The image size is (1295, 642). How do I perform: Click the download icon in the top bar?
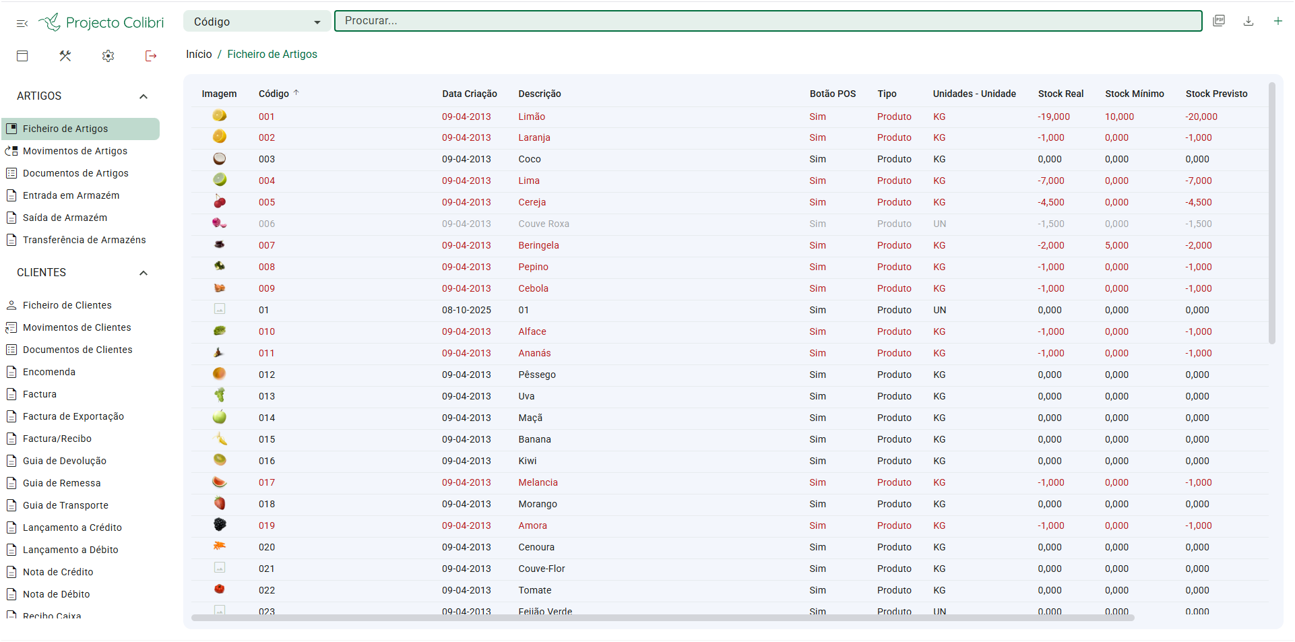click(x=1249, y=21)
